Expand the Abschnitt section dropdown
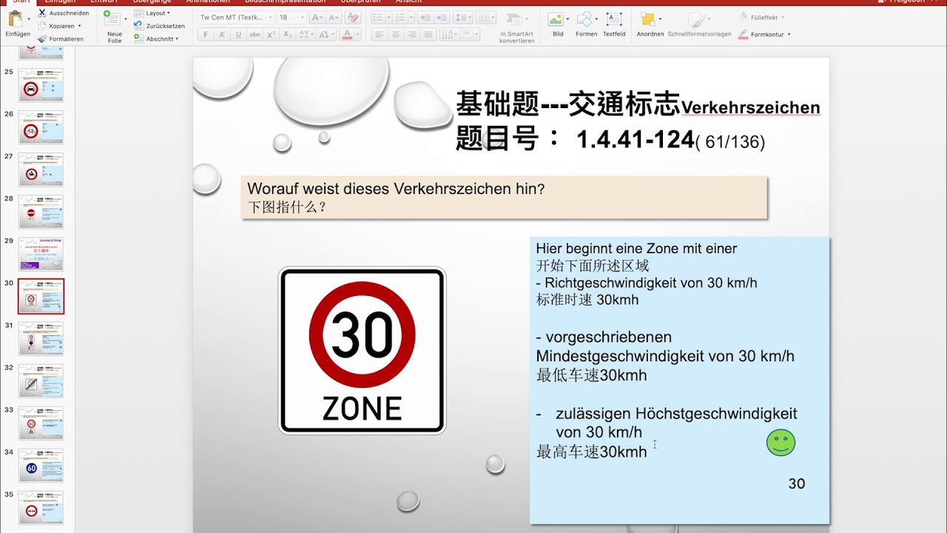The image size is (947, 533). point(177,38)
